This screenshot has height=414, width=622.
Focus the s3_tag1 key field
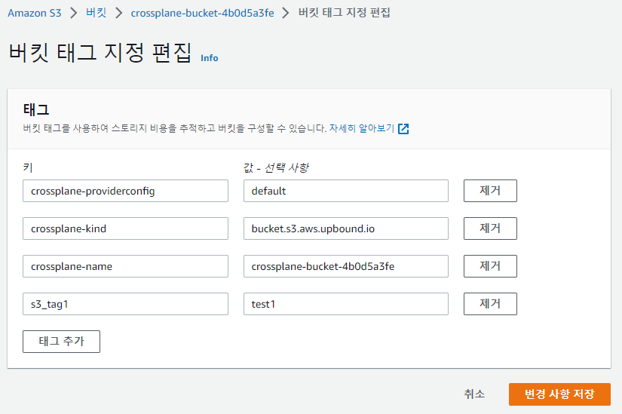pos(125,304)
